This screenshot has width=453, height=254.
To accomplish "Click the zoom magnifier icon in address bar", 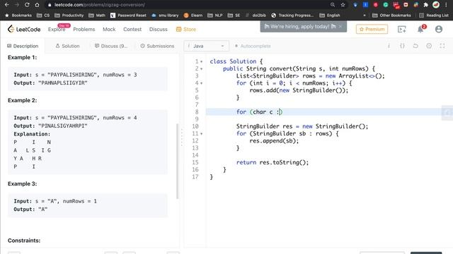I will pyautogui.click(x=333, y=5).
